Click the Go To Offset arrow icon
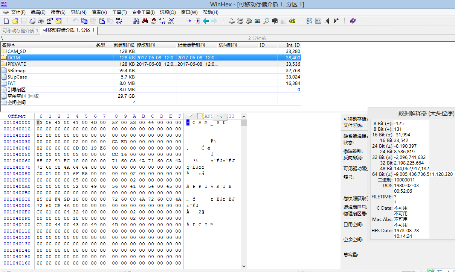Image resolution: width=455 pixels, height=272 pixels. [x=188, y=21]
